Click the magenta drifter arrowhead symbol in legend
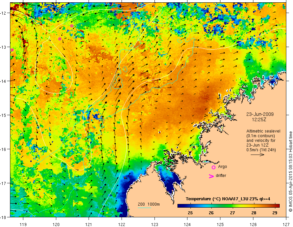Viewport: 293px width, 227px height. [x=211, y=176]
